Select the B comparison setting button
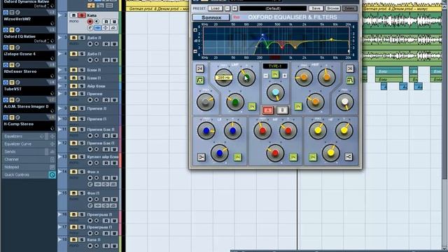The image size is (448, 252). pos(282,111)
